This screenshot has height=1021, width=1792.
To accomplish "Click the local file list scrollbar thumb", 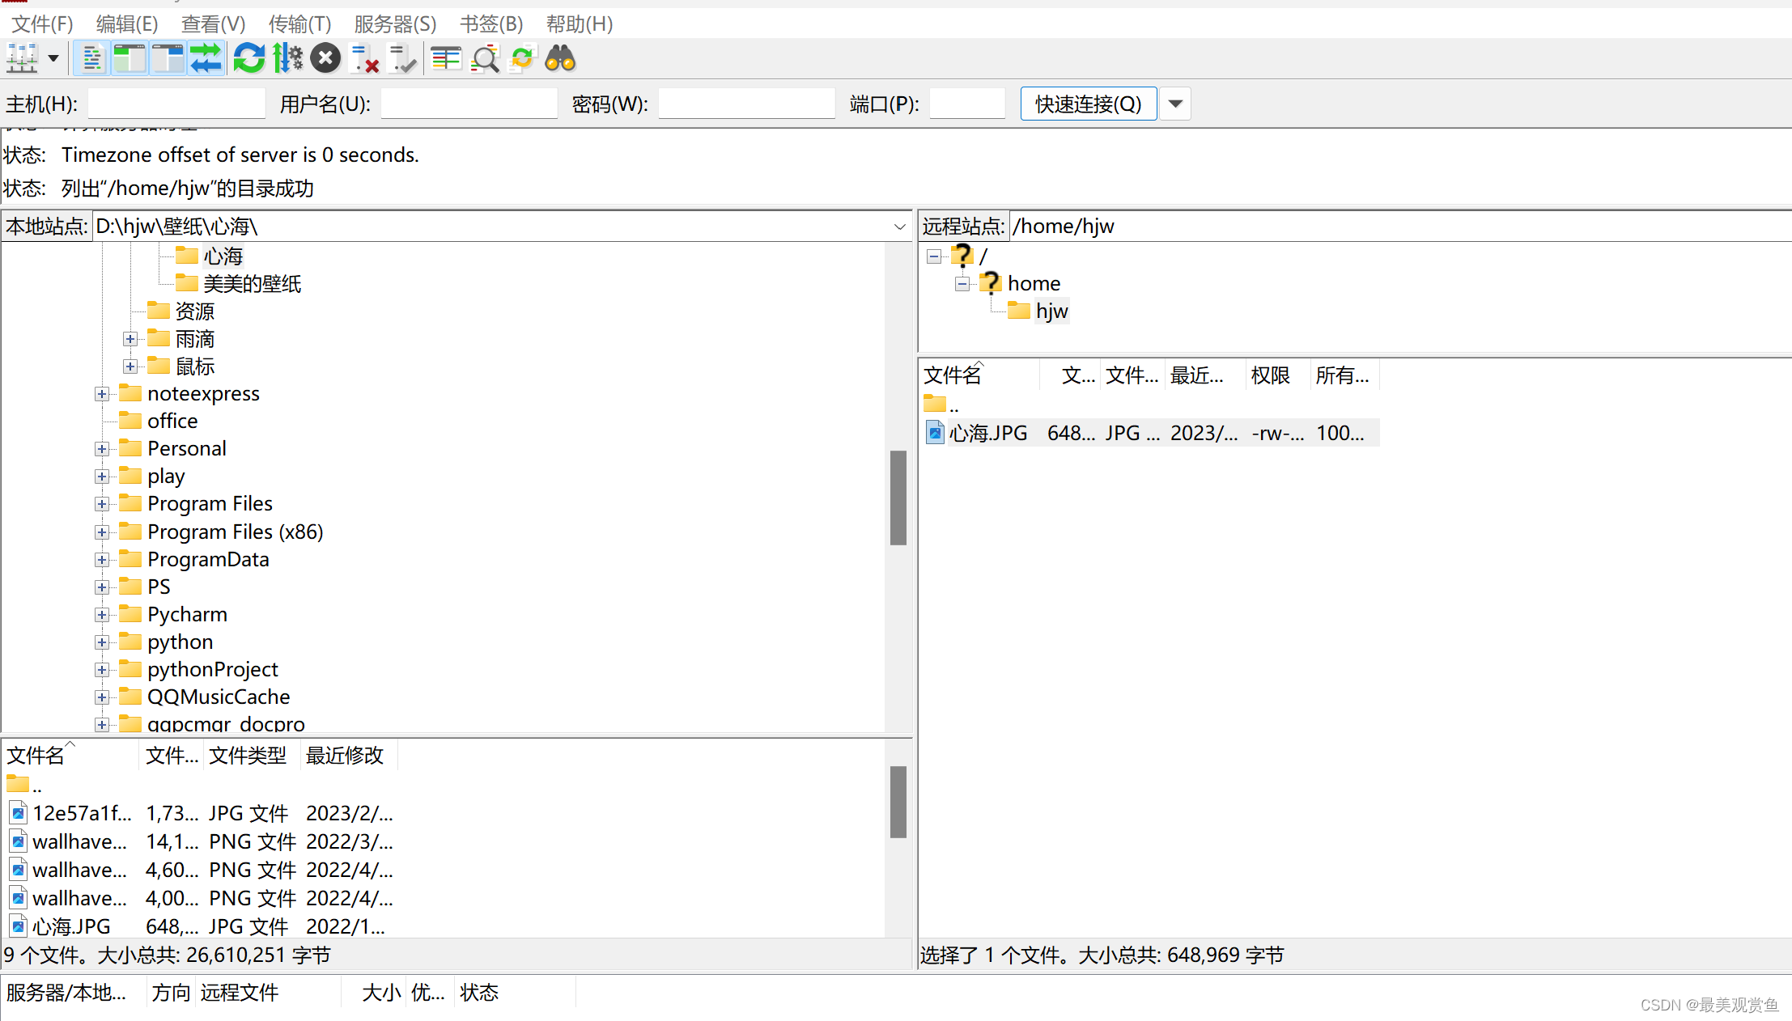I will [x=898, y=802].
